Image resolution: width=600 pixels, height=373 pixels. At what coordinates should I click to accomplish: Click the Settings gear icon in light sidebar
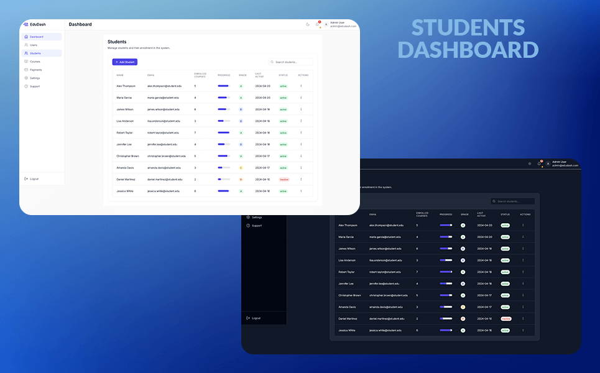pos(26,78)
